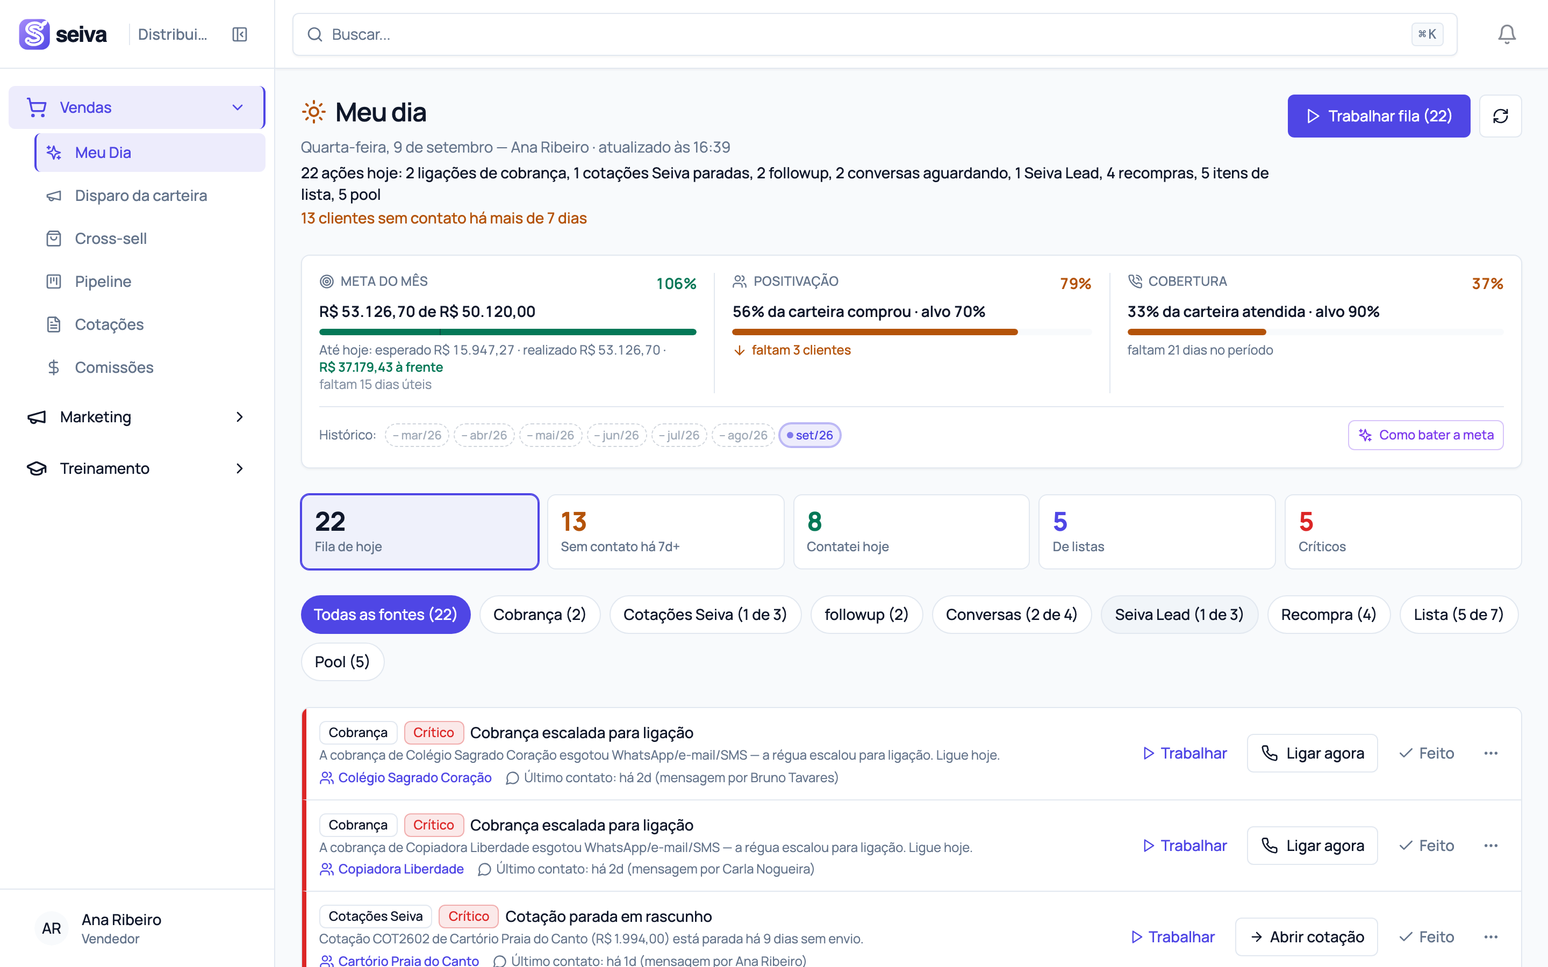Click the Treinamento graduation cap icon

point(37,468)
